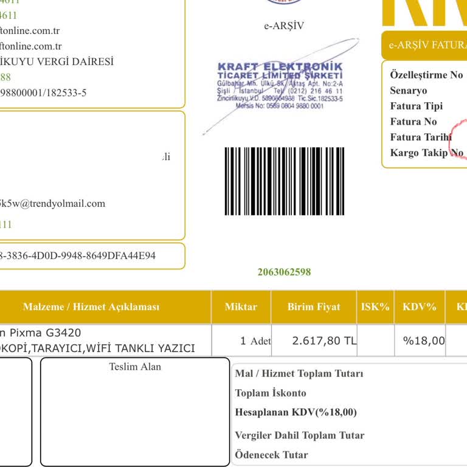This screenshot has height=467, width=467.
Task: Click the e-ARŞİV FATURA banner
Action: (424, 45)
